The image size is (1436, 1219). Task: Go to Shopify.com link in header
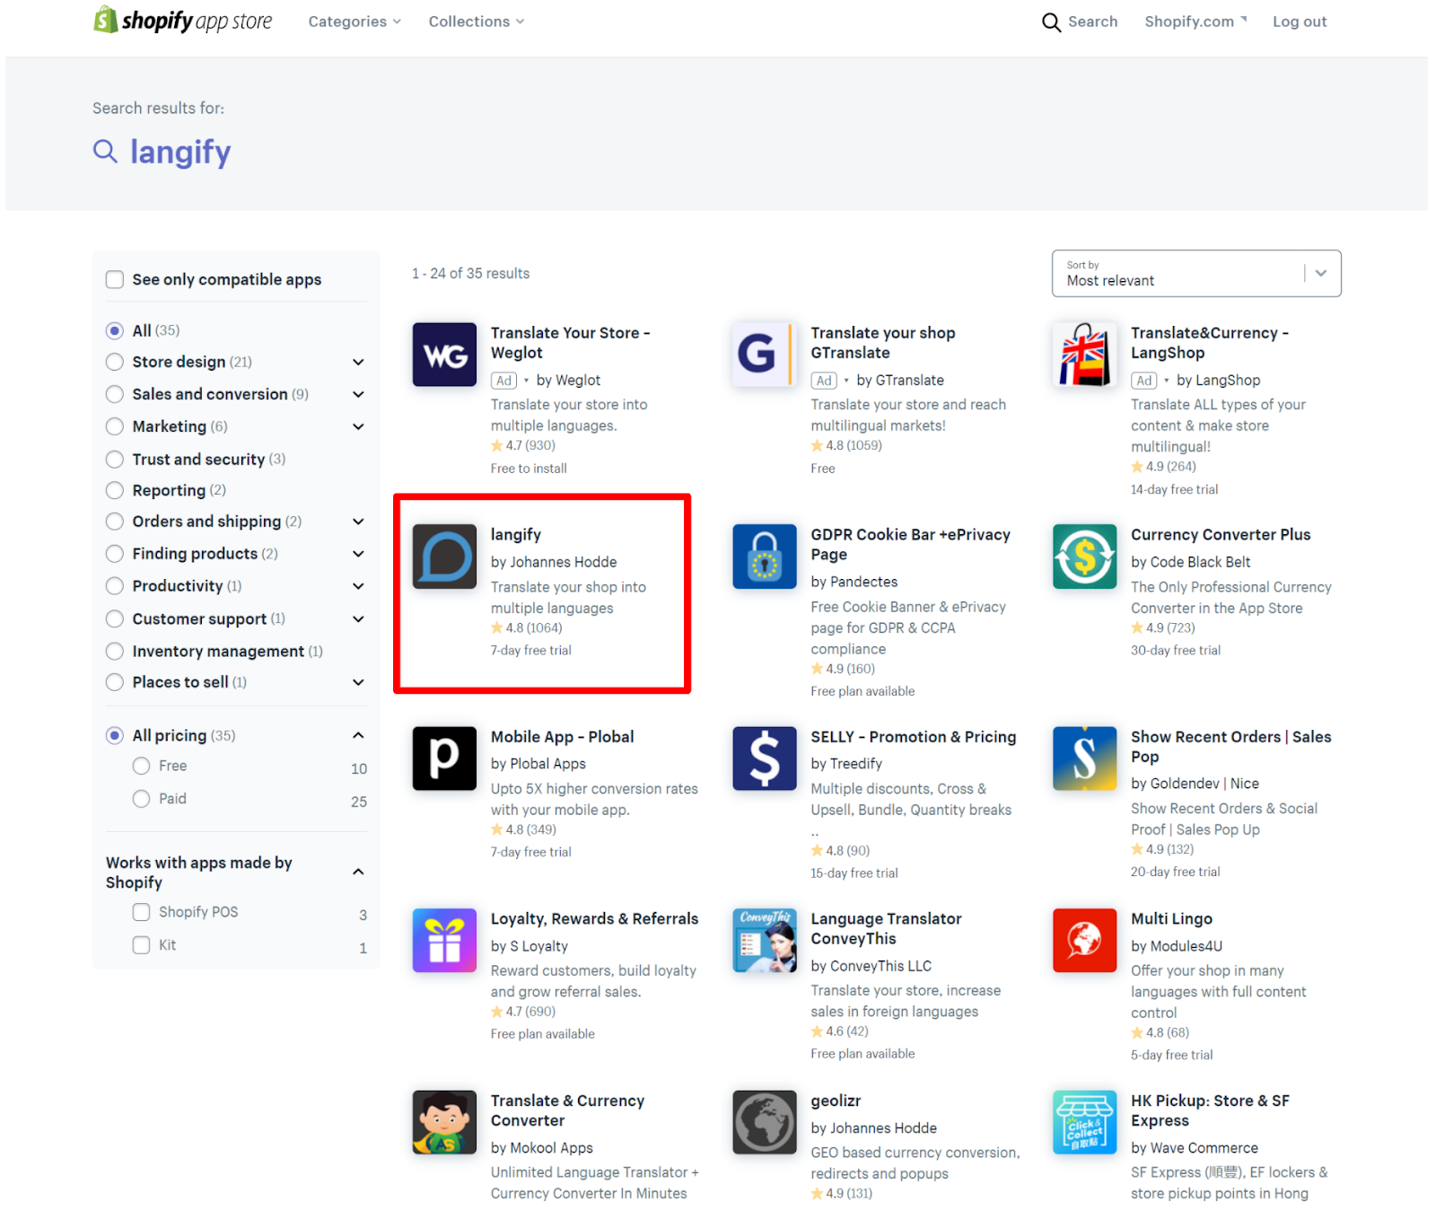(1195, 22)
